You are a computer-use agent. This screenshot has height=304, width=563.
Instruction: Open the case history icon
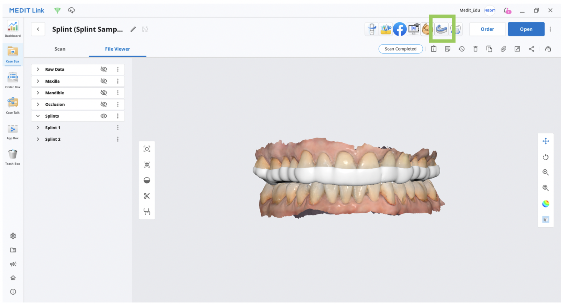coord(461,49)
